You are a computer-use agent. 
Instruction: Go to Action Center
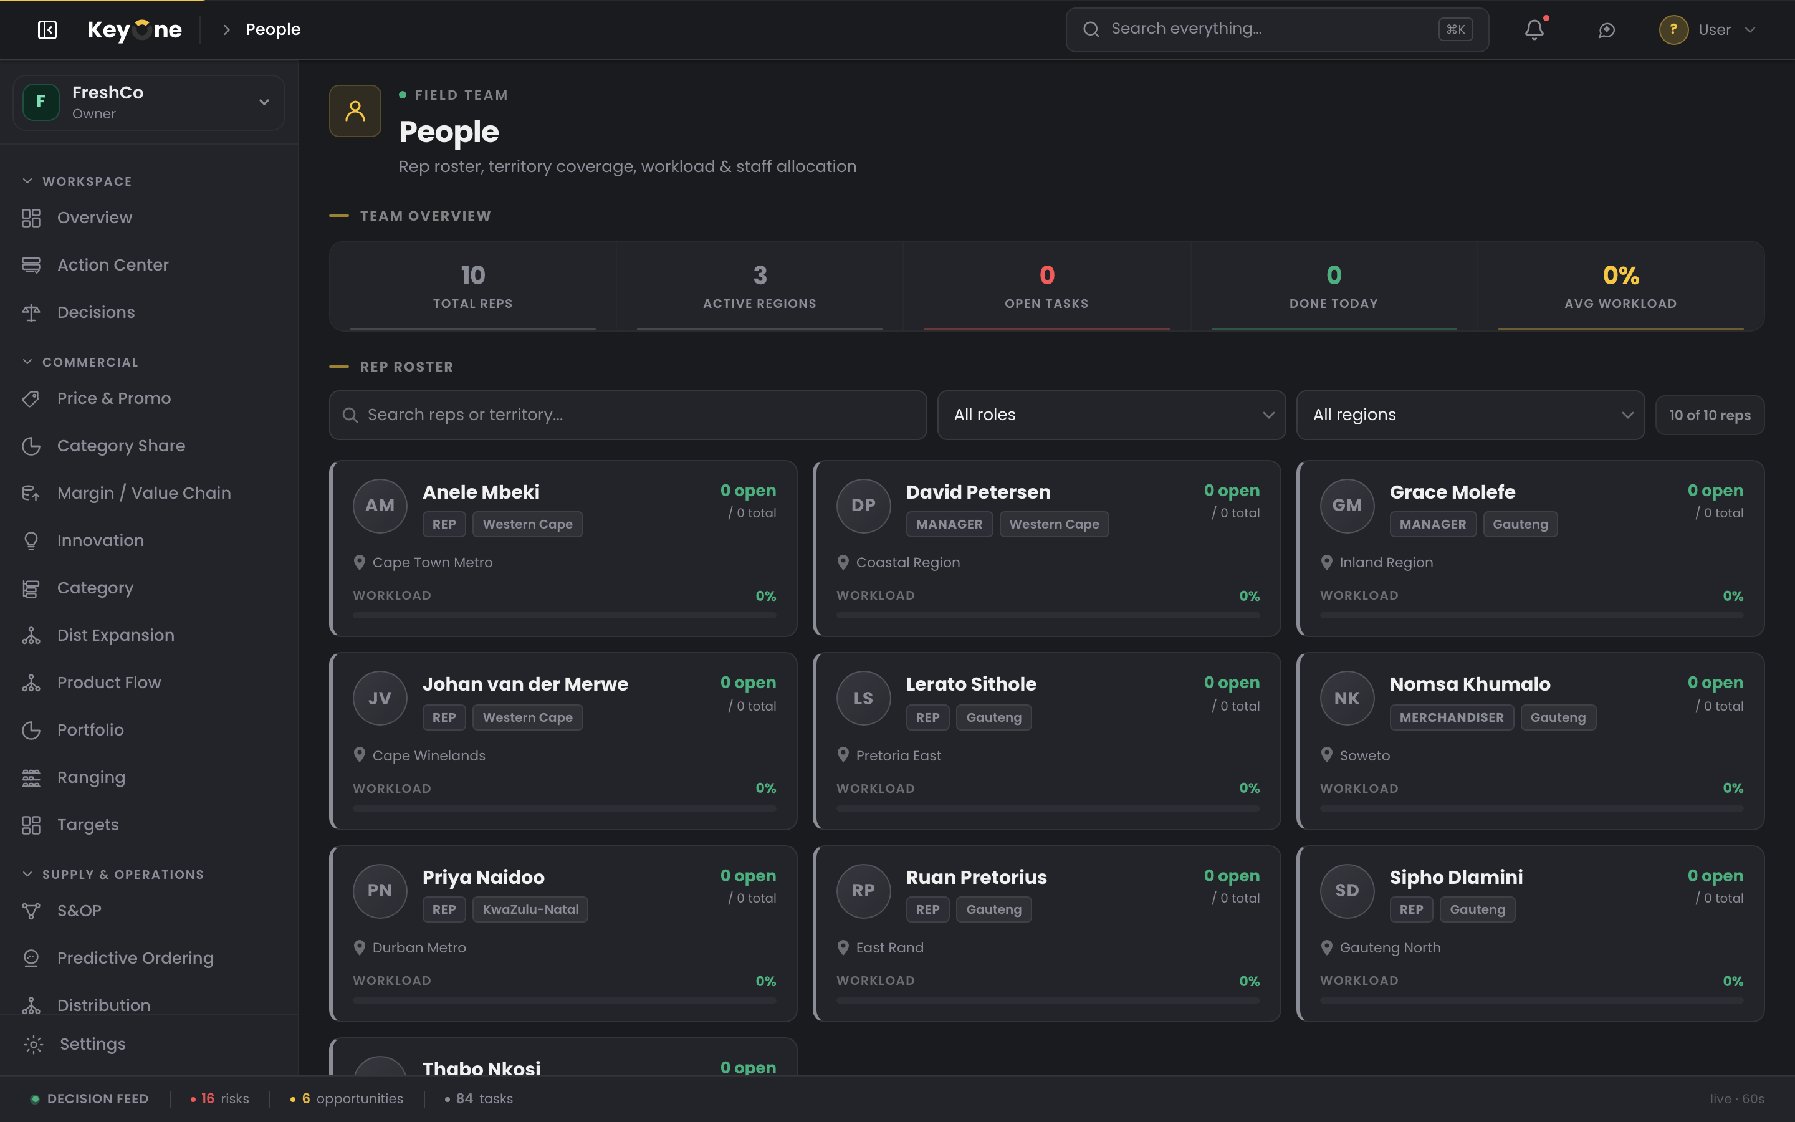(113, 265)
